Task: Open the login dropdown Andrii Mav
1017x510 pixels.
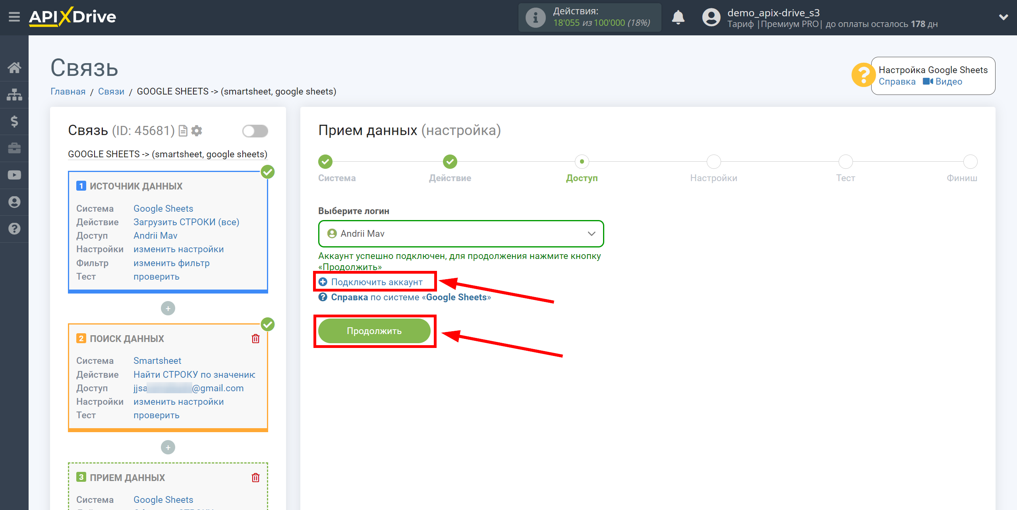Action: coord(461,234)
